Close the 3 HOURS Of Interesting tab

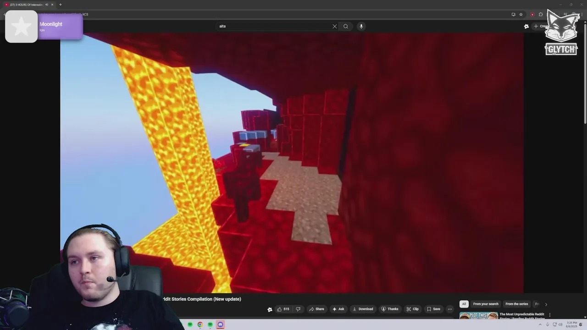pos(52,5)
